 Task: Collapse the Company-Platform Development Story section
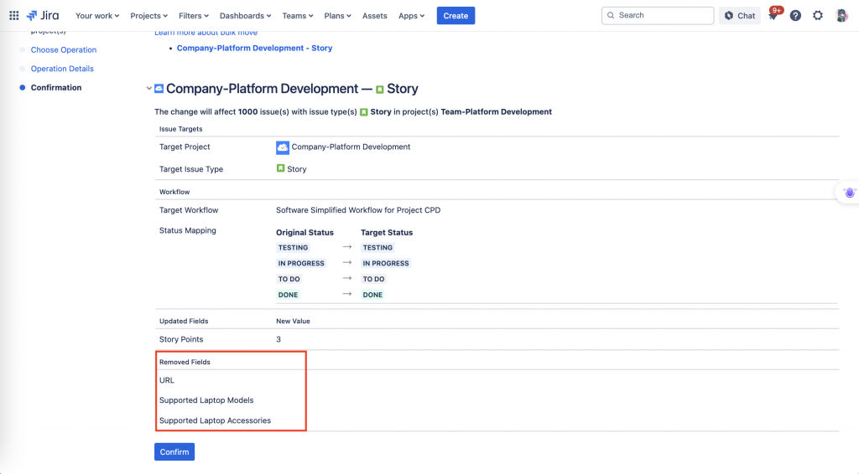coord(149,89)
